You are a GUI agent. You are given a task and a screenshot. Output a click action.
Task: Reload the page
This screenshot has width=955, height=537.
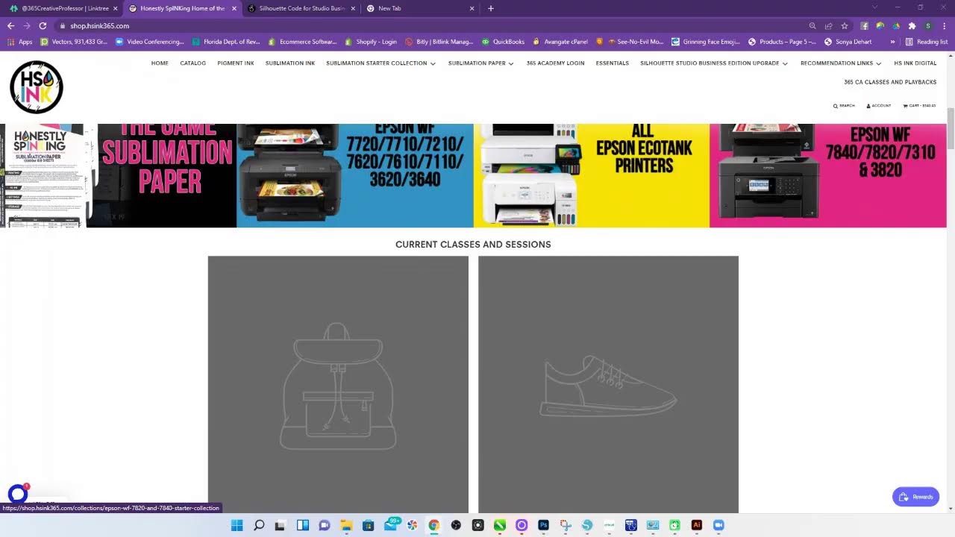click(x=43, y=25)
